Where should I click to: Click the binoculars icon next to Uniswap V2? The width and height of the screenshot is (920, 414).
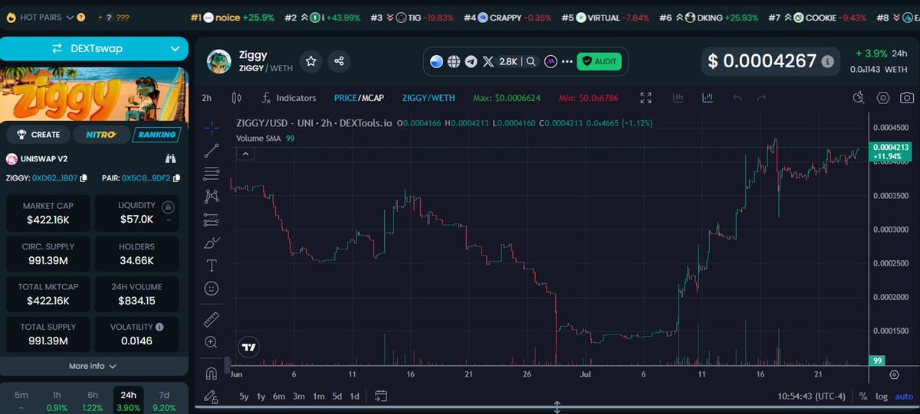pyautogui.click(x=170, y=159)
